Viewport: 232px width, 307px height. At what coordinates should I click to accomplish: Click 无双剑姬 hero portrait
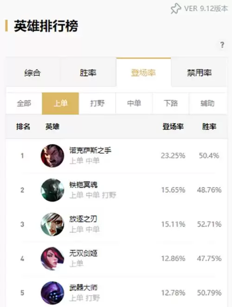[x=52, y=258]
